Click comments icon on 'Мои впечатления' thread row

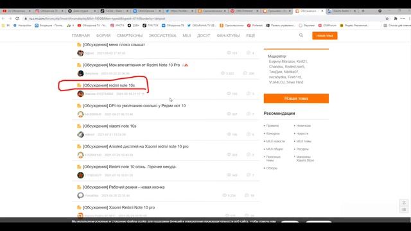tap(245, 73)
